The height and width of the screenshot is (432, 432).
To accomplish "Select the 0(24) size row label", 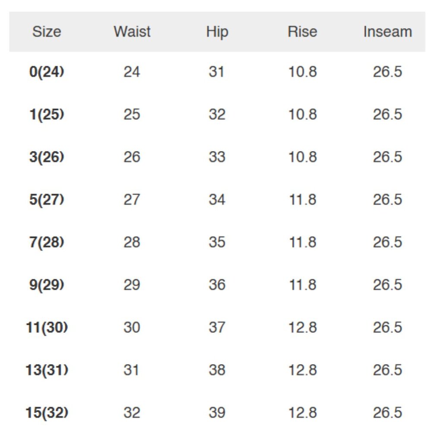I will pyautogui.click(x=47, y=72).
